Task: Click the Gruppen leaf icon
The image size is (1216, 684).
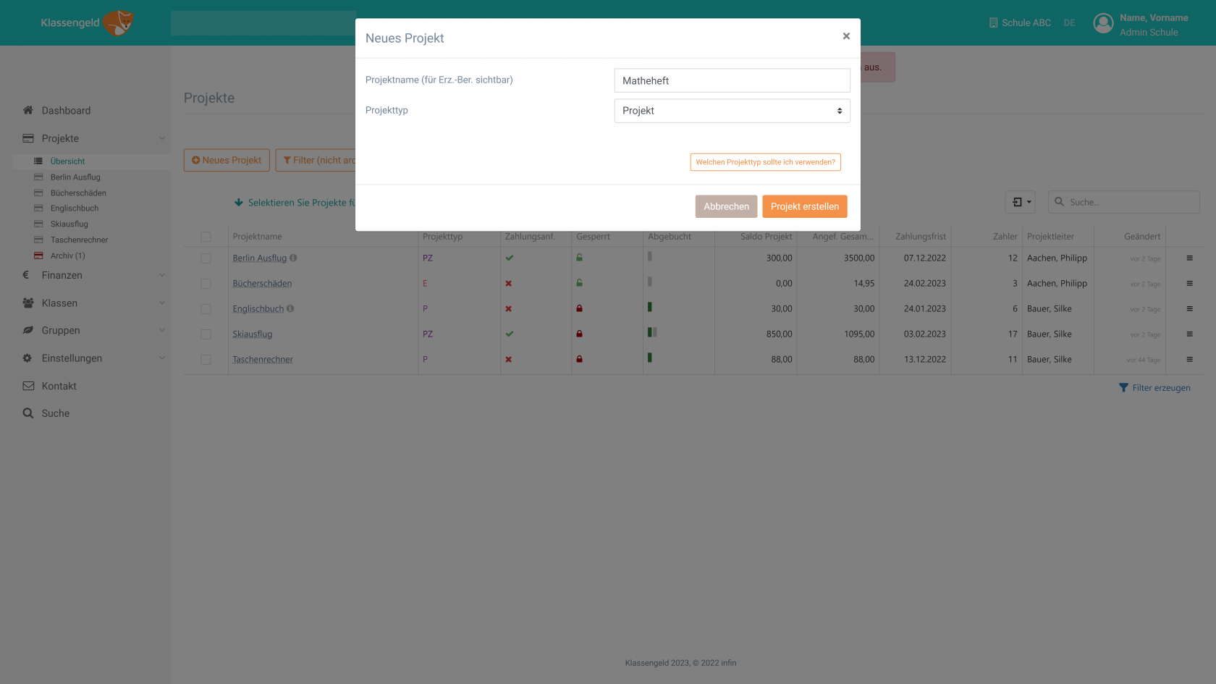Action: tap(28, 330)
